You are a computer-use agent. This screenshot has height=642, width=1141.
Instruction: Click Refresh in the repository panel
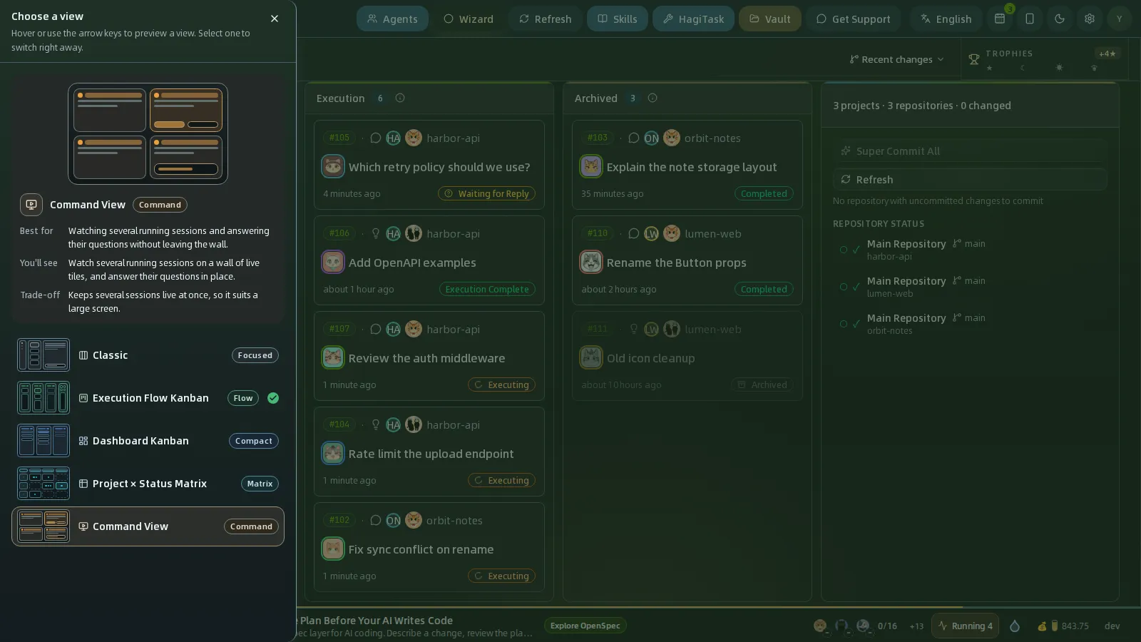(970, 179)
